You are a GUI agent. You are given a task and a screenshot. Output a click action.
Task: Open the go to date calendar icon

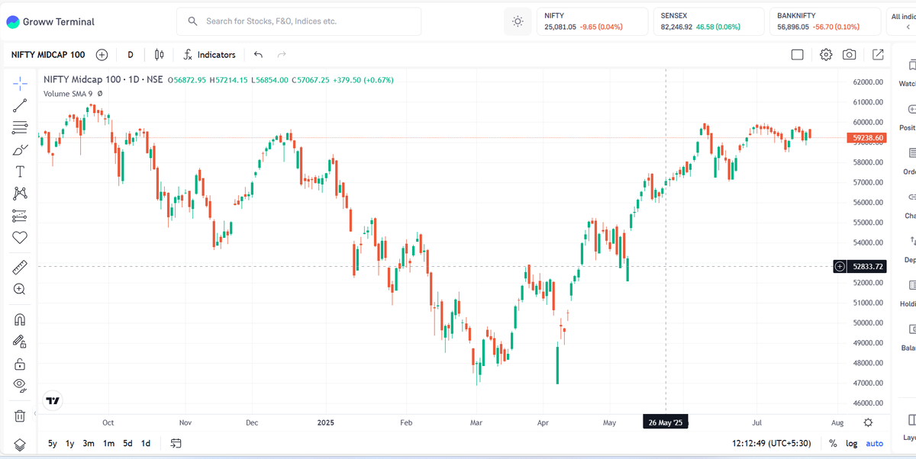[x=176, y=443]
